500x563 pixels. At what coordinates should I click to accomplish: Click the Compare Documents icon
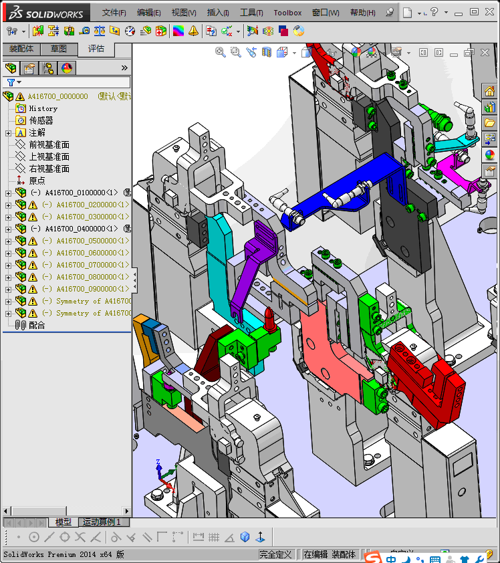click(211, 31)
